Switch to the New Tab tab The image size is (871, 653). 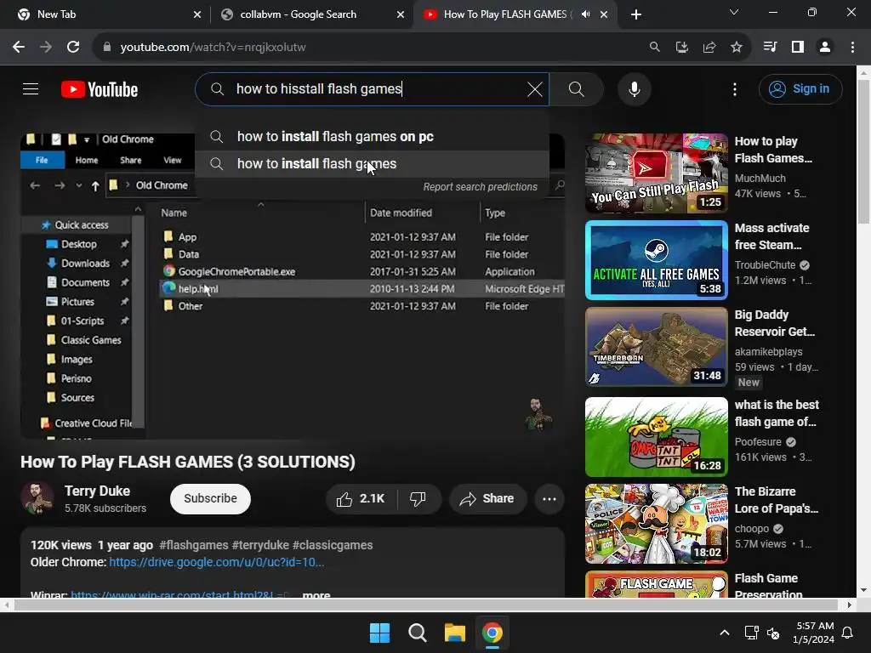pos(105,14)
